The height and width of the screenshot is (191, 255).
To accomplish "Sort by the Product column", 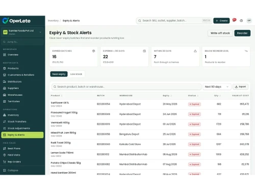I will (x=57, y=96).
